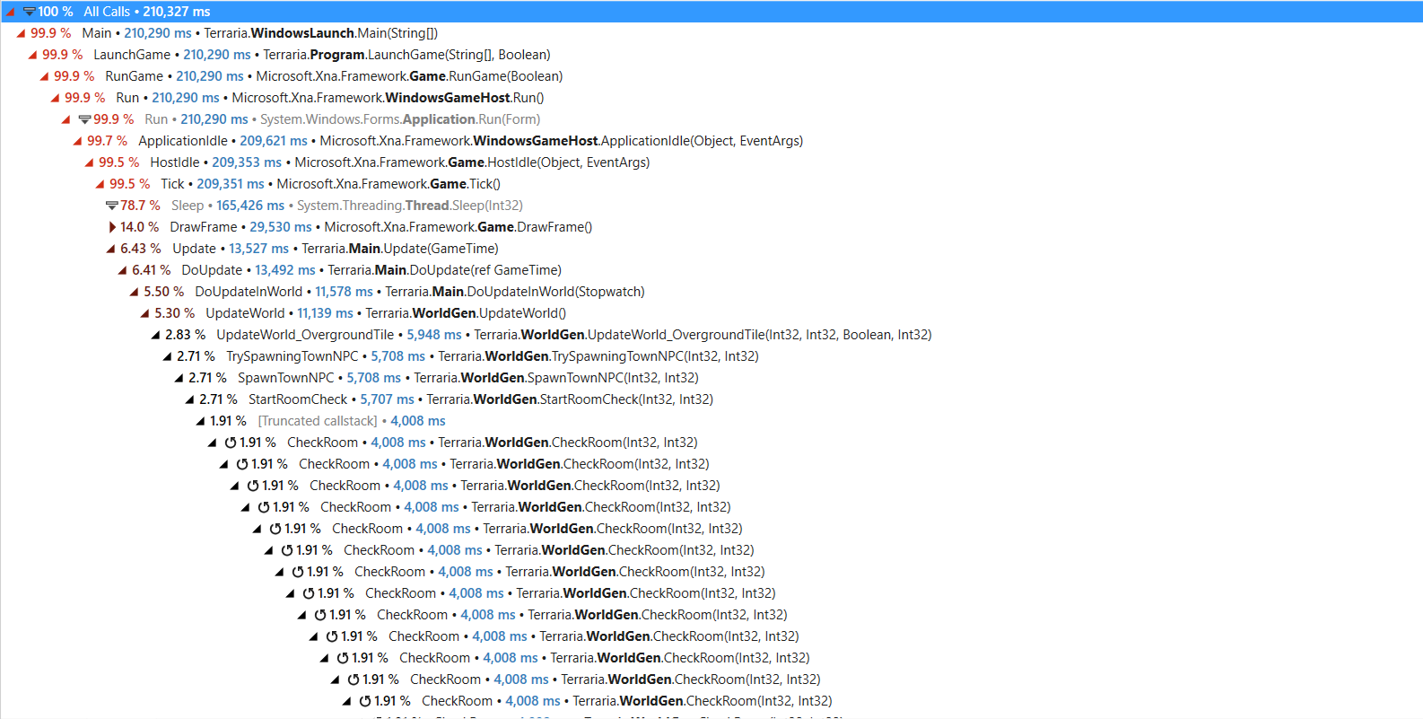The image size is (1423, 719).
Task: Collapse the UpdateWorld_OvergroundTile node
Action: tap(155, 335)
